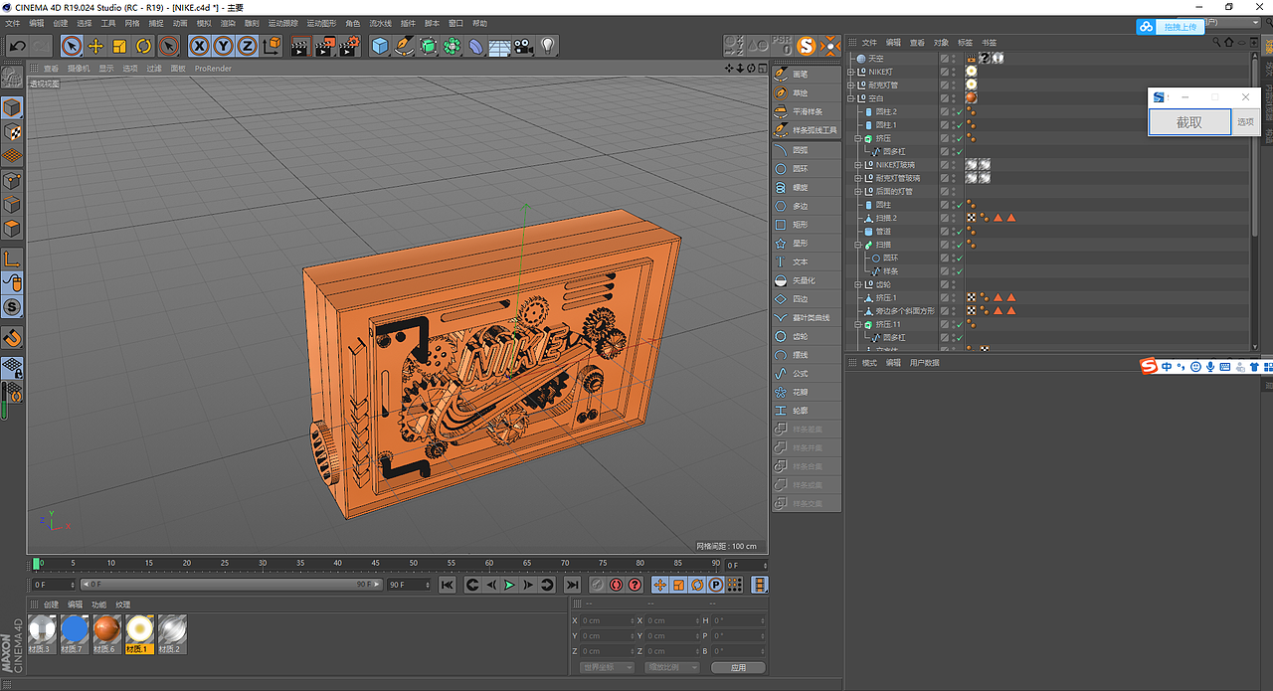1273x691 pixels.
Task: Open 缩放比例 dropdown
Action: pos(671,667)
